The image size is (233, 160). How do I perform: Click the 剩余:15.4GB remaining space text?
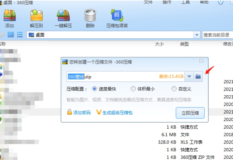pyautogui.click(x=171, y=76)
